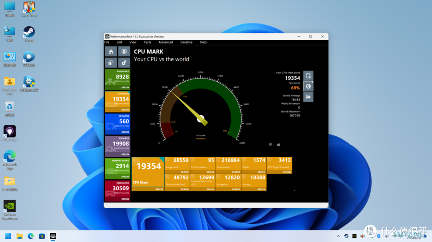This screenshot has height=242, width=432.
Task: Select the PassMark 8928 rating tile
Action: click(x=117, y=79)
